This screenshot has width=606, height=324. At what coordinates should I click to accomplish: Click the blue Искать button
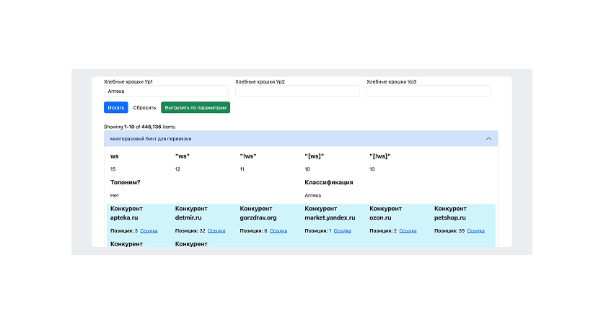click(115, 107)
